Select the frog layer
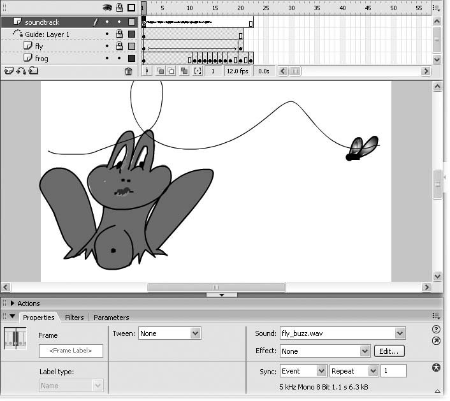The height and width of the screenshot is (401, 450). click(41, 59)
